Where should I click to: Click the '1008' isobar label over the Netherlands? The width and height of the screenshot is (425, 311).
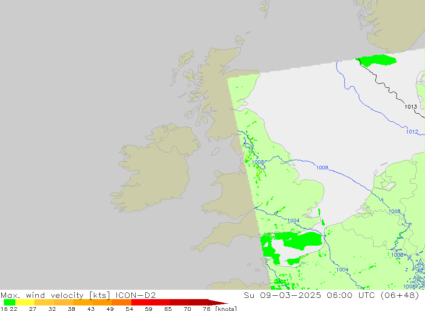394,211
